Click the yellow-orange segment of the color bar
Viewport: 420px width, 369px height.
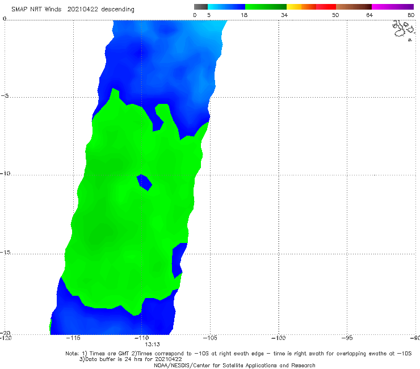click(x=301, y=7)
